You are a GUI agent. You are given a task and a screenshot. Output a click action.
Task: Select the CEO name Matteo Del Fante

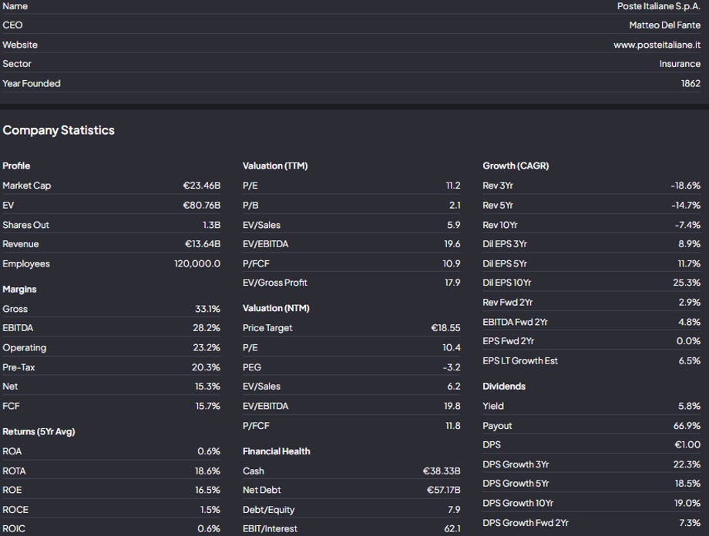click(x=664, y=25)
